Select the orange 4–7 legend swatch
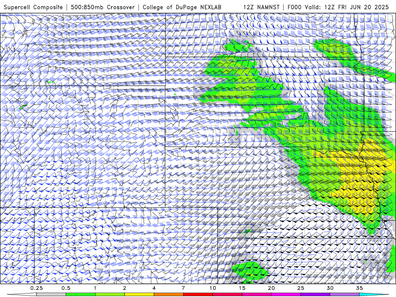 [x=168, y=295]
